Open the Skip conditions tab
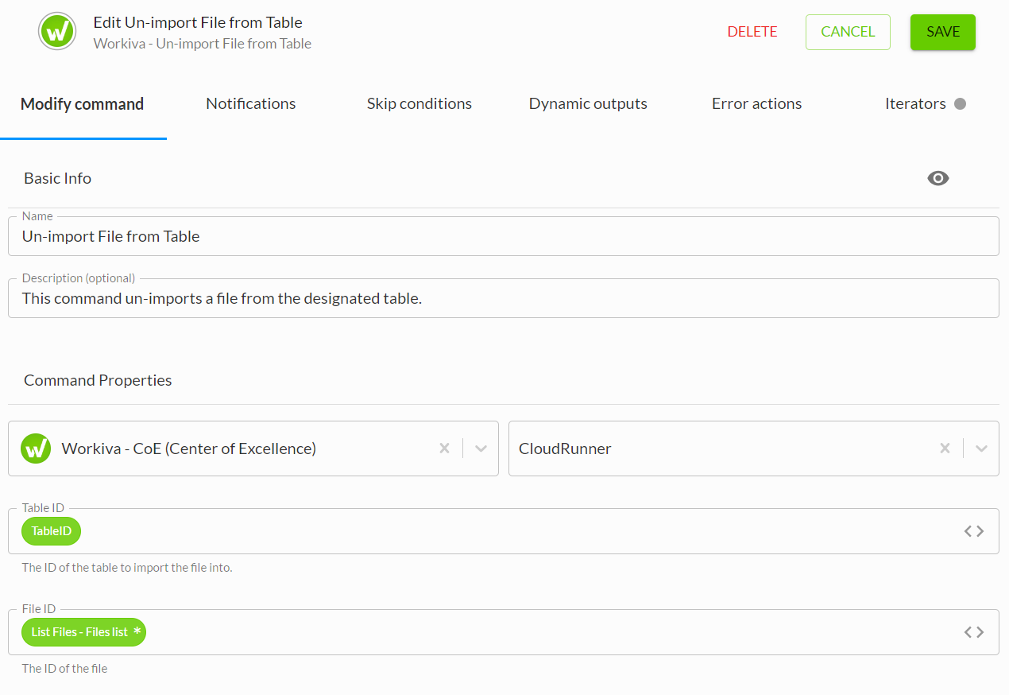 coord(419,103)
